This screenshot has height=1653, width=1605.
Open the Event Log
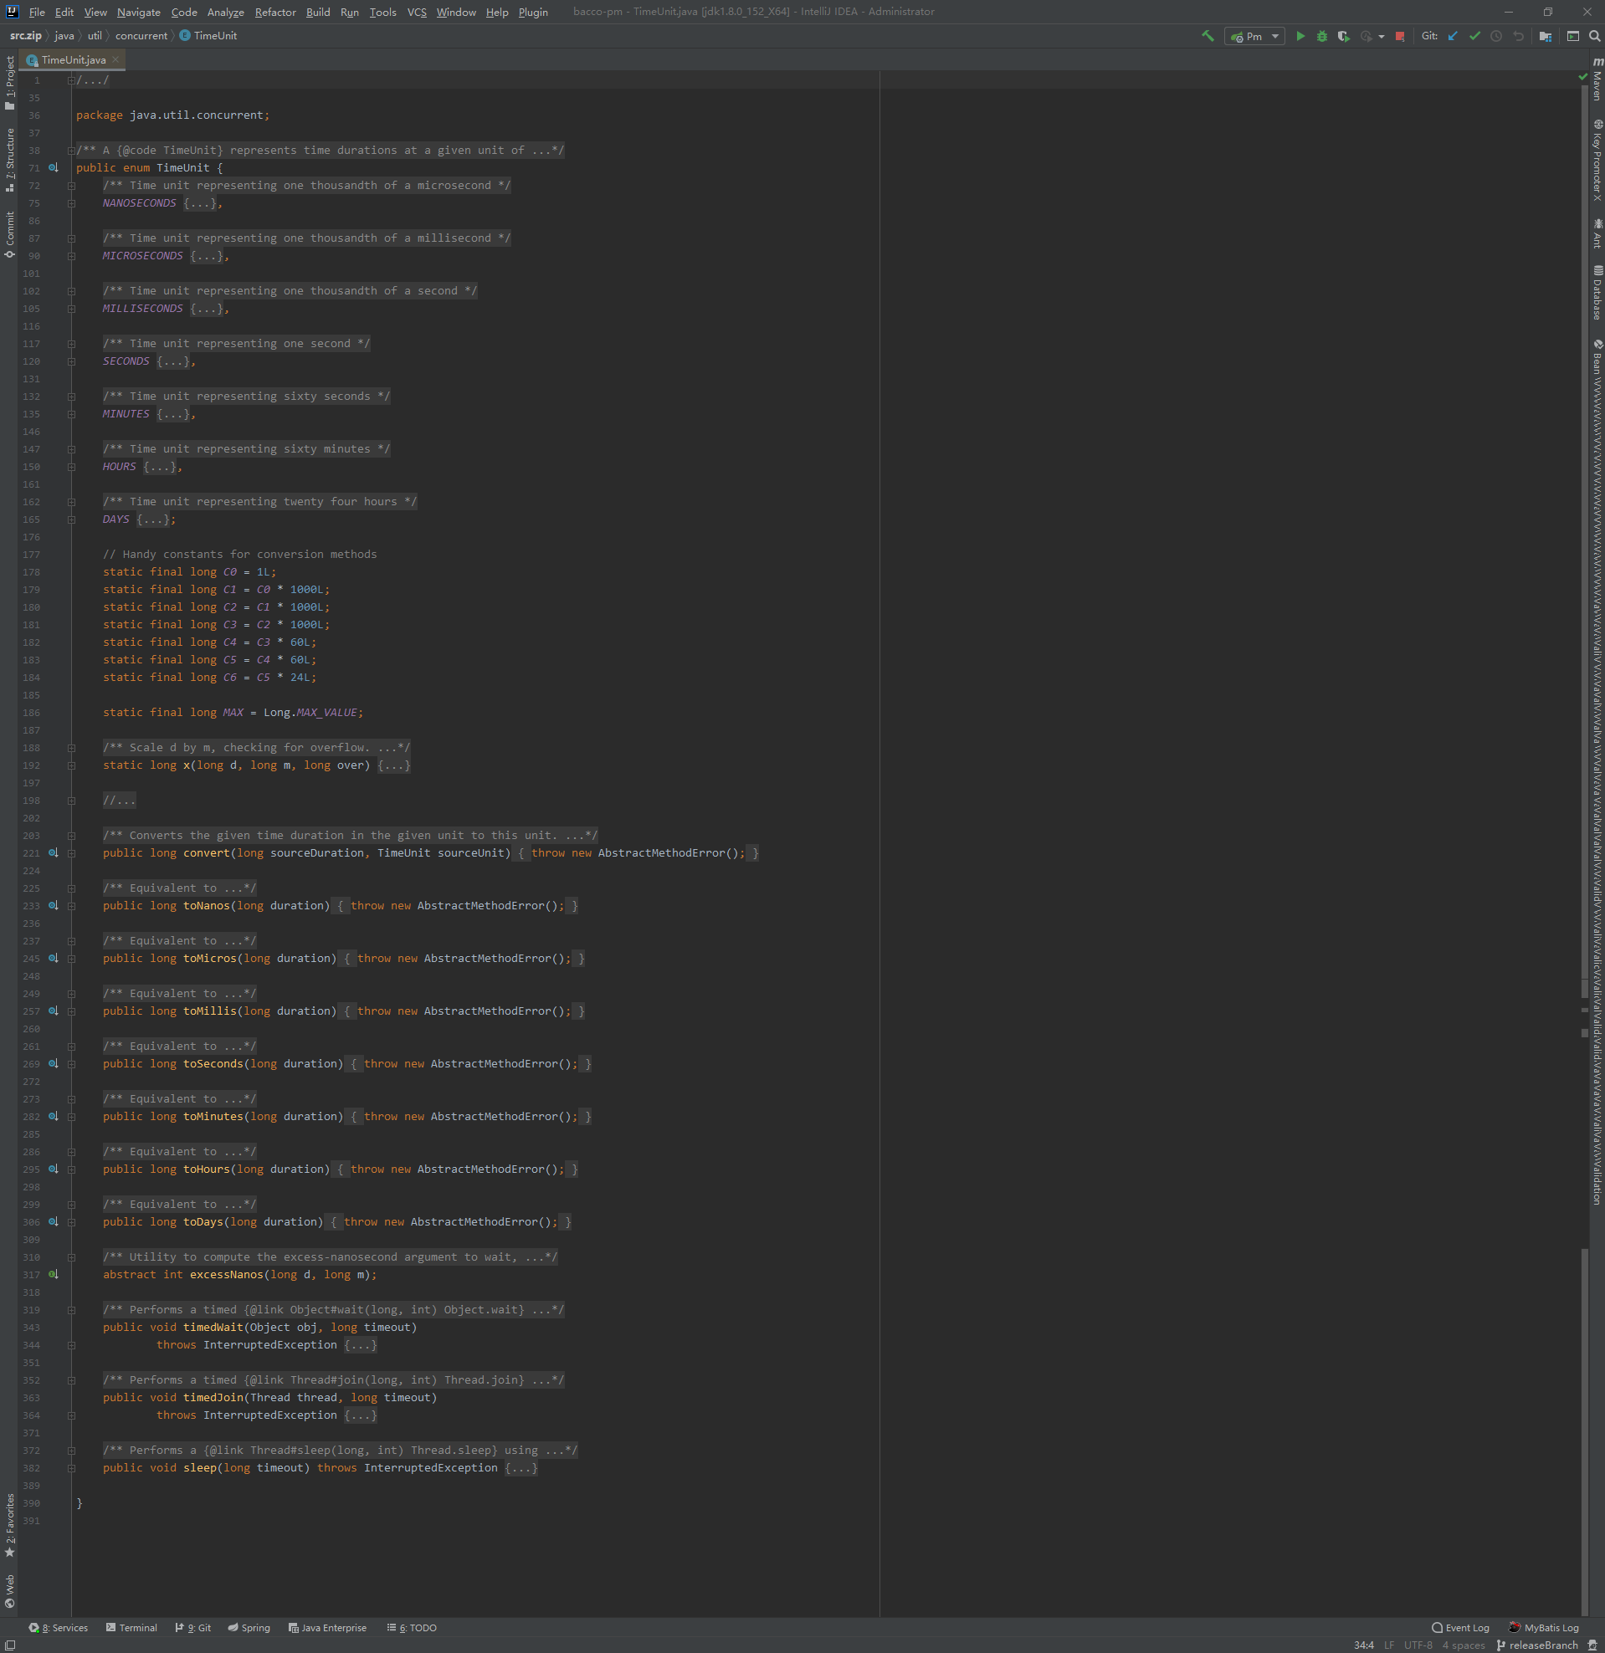tap(1460, 1628)
